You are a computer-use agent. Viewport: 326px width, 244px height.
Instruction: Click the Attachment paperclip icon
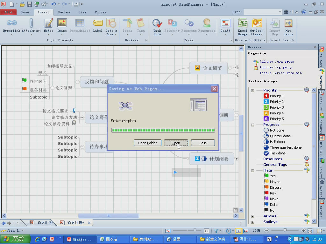click(31, 23)
